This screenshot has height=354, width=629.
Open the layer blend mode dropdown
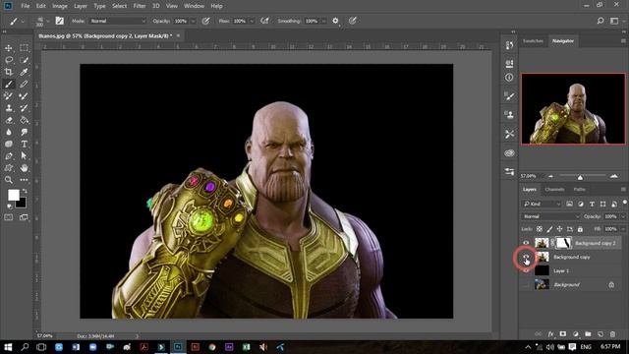pos(550,216)
